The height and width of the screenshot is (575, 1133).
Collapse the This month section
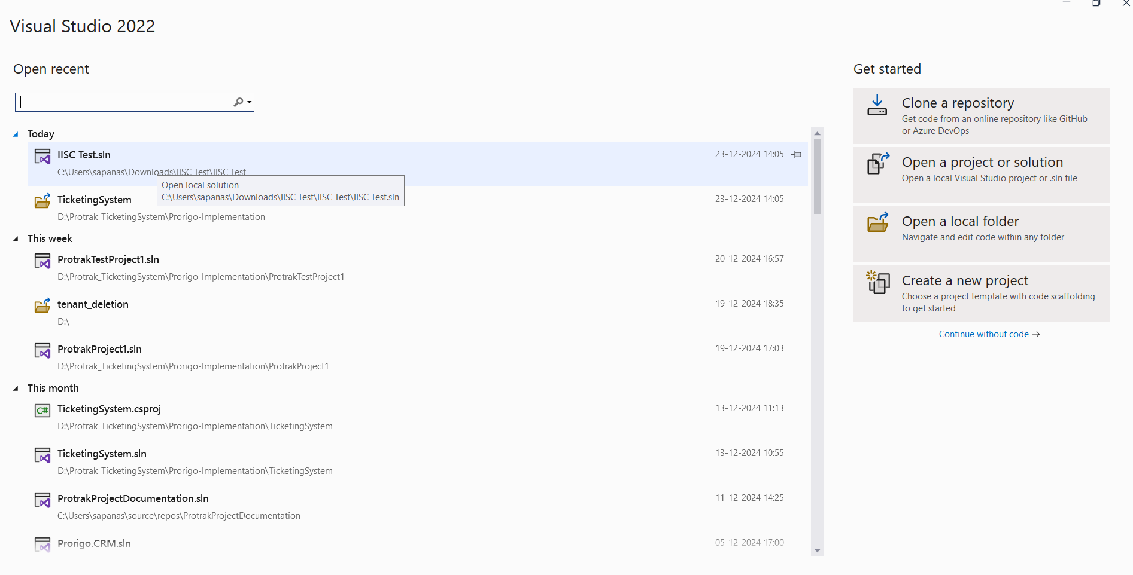(x=16, y=388)
